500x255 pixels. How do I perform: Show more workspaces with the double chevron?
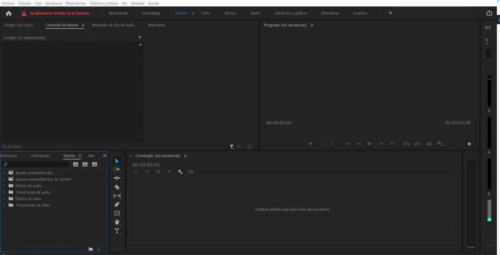click(391, 13)
